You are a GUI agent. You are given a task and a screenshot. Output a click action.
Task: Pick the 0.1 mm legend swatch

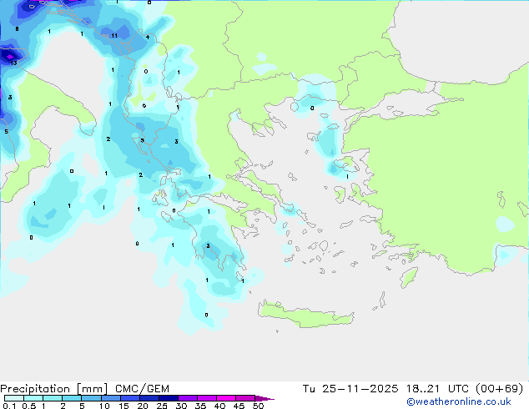[14, 398]
